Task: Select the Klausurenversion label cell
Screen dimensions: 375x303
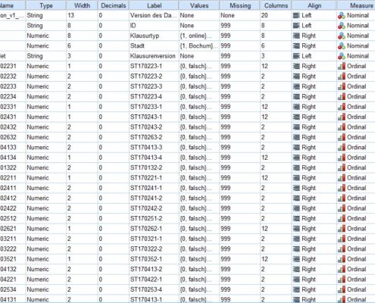Action: [154, 56]
